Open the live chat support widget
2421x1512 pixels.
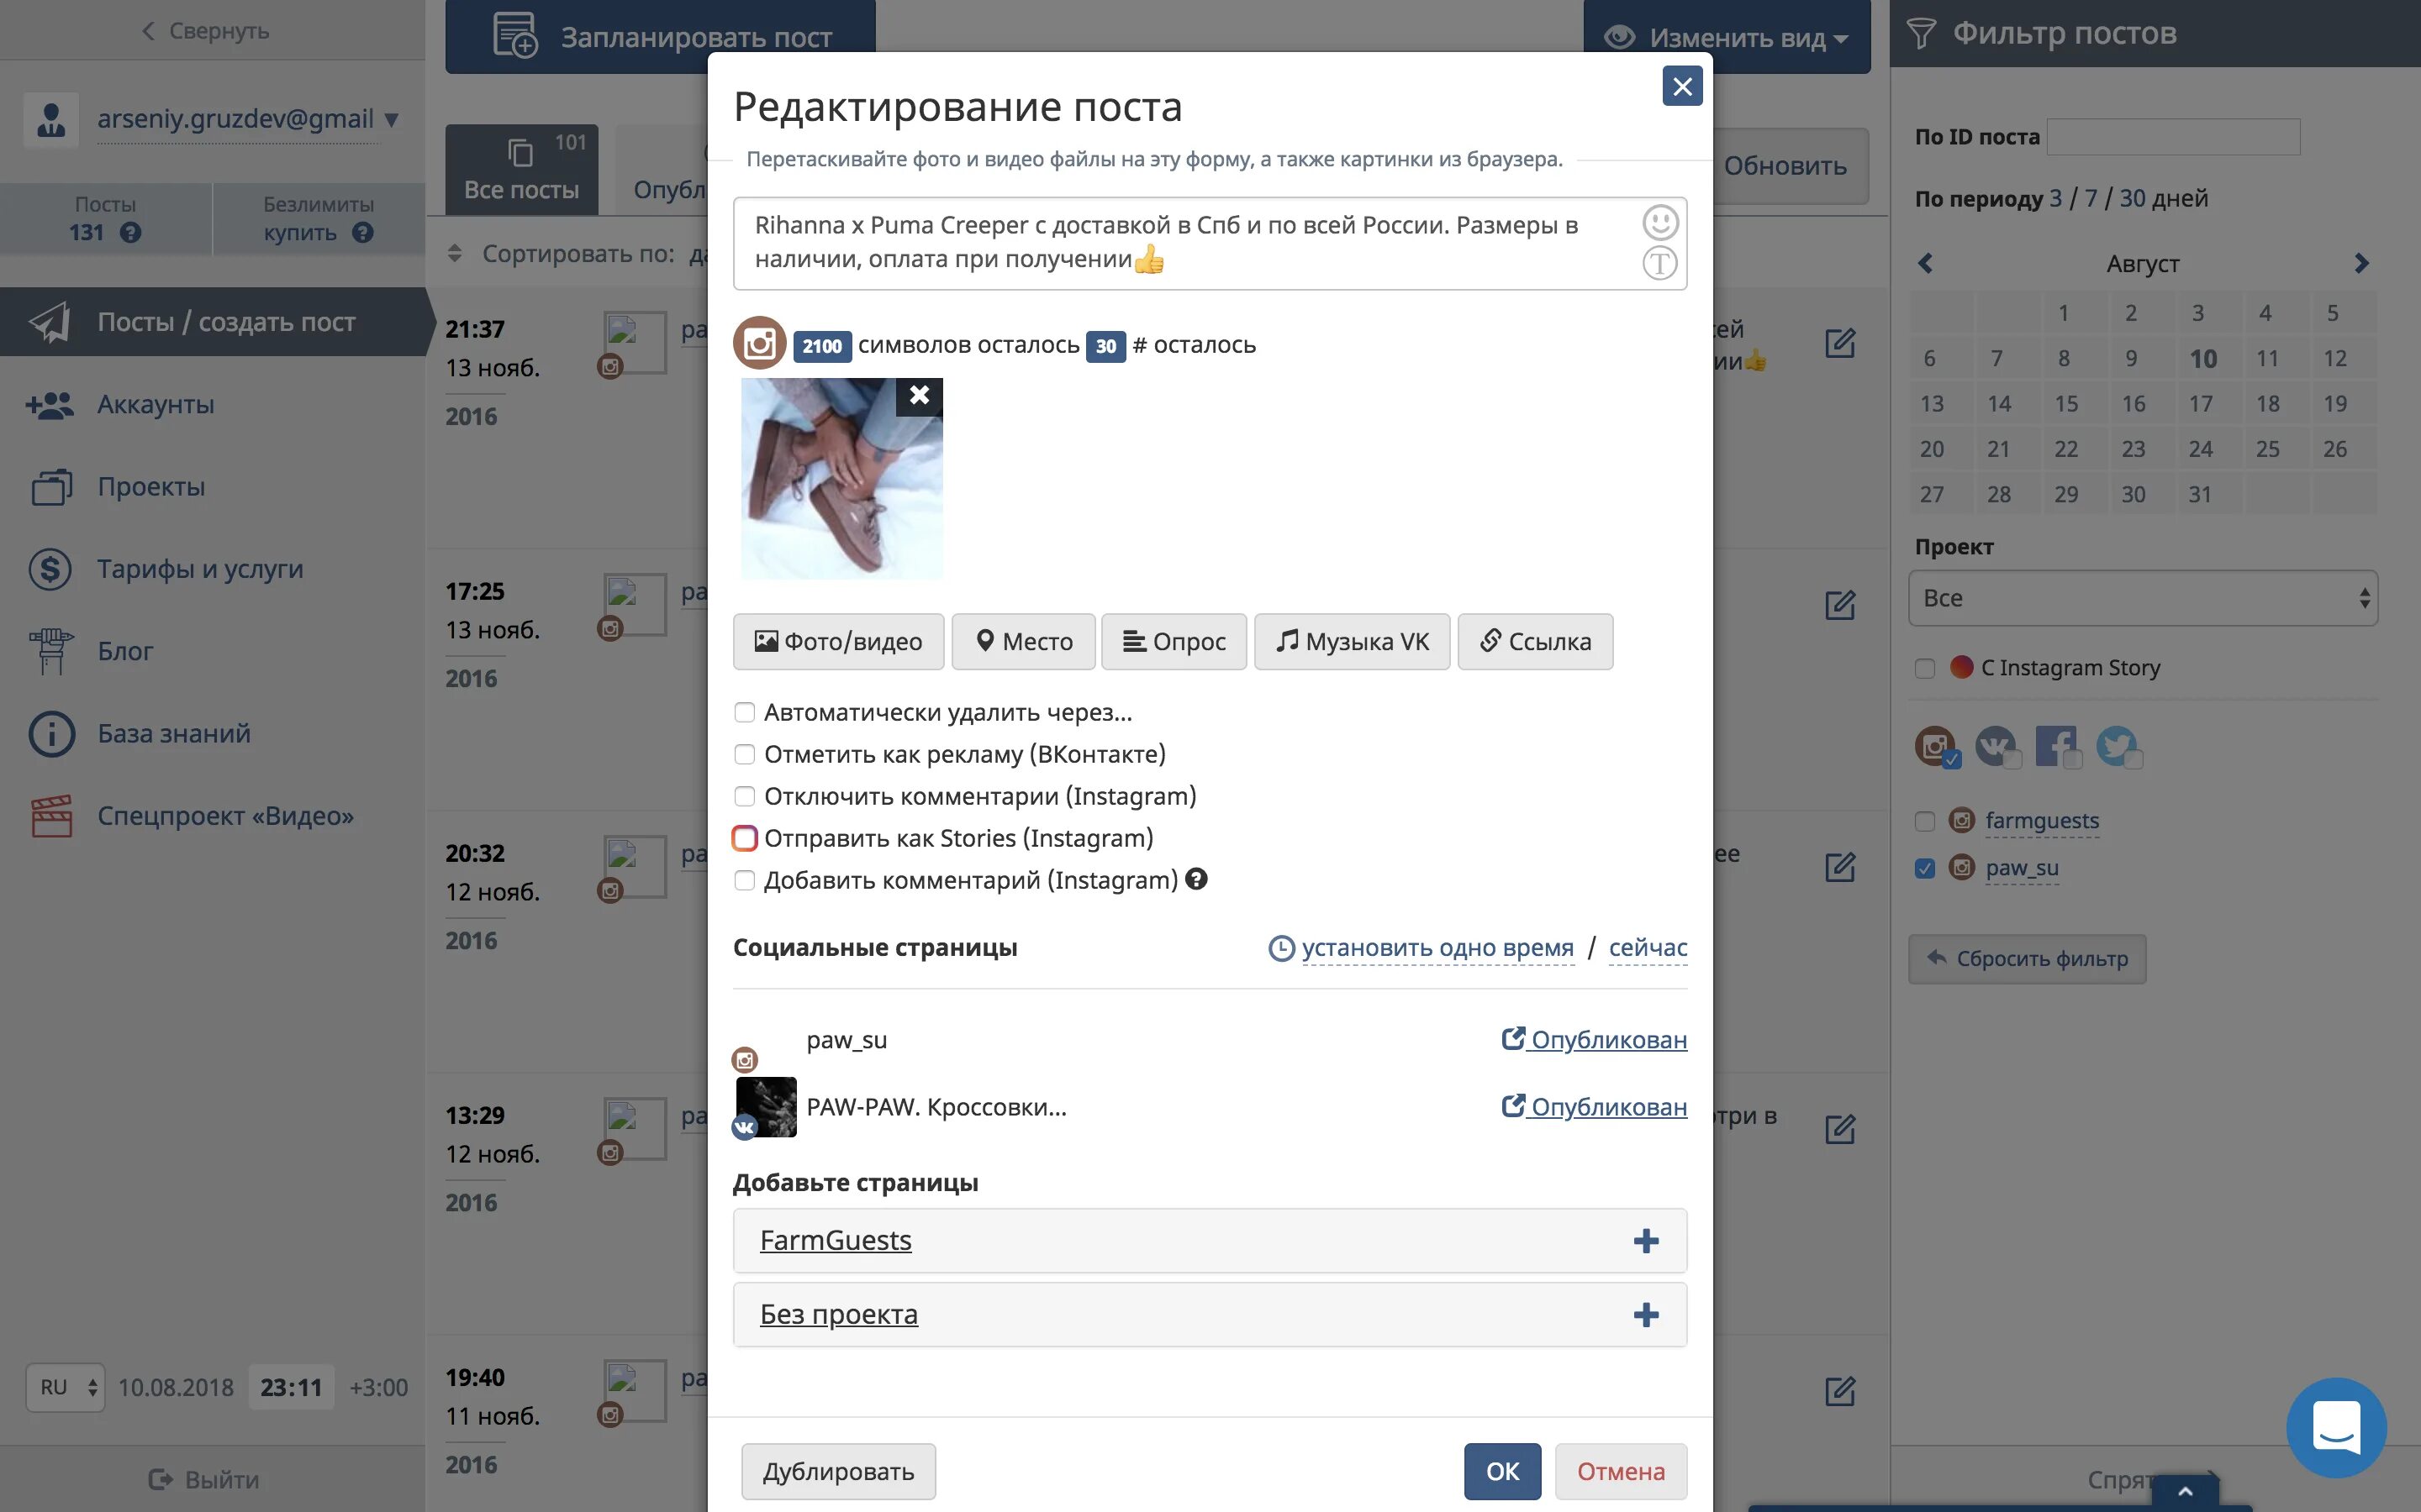coord(2336,1427)
